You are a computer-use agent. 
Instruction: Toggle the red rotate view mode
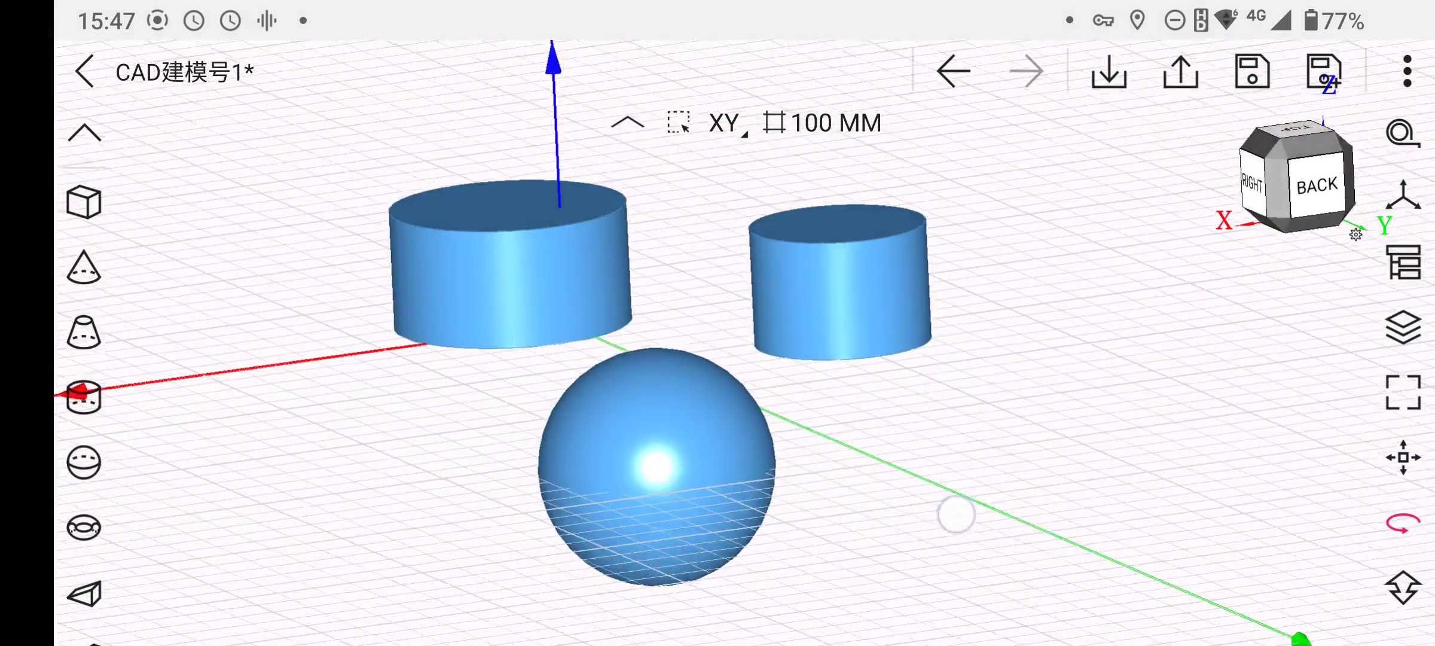pos(1403,523)
